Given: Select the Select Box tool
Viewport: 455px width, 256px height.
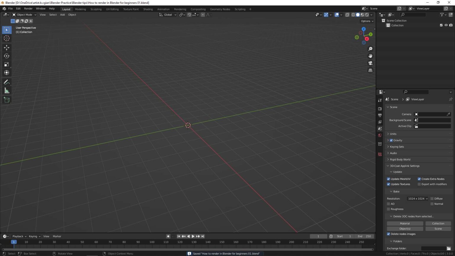Looking at the screenshot, I should [x=7, y=30].
